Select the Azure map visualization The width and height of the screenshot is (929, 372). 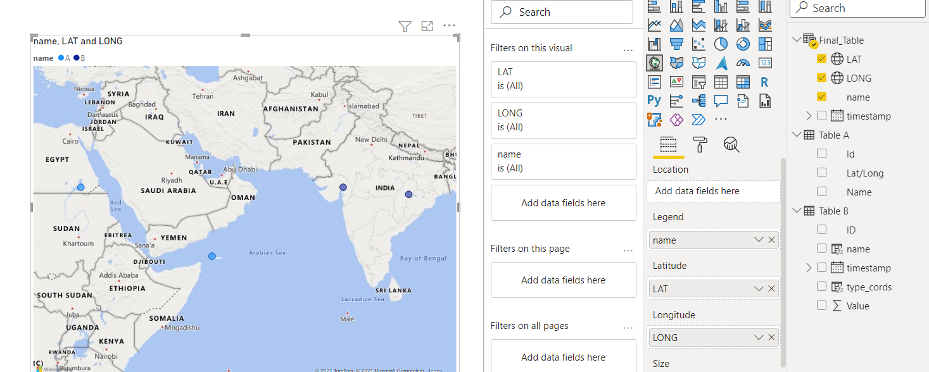pos(721,63)
